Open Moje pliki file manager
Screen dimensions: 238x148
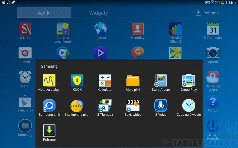click(x=133, y=80)
